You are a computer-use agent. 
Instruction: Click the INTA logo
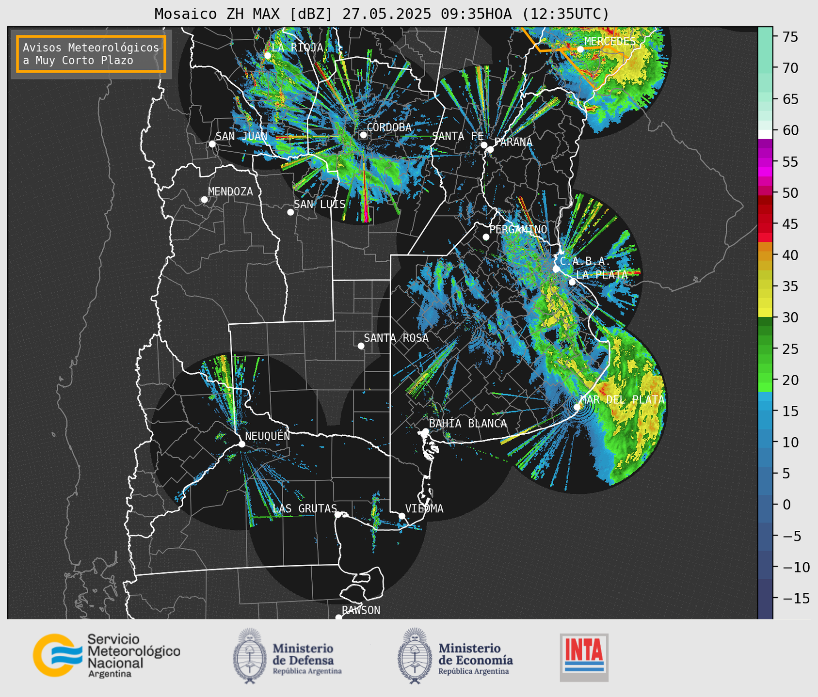click(584, 657)
